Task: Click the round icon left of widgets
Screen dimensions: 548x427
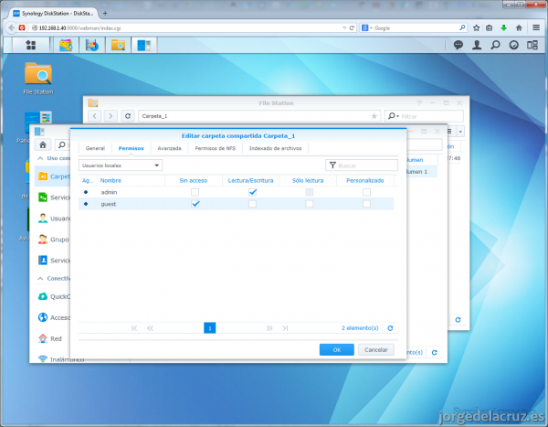Action: pyautogui.click(x=513, y=45)
